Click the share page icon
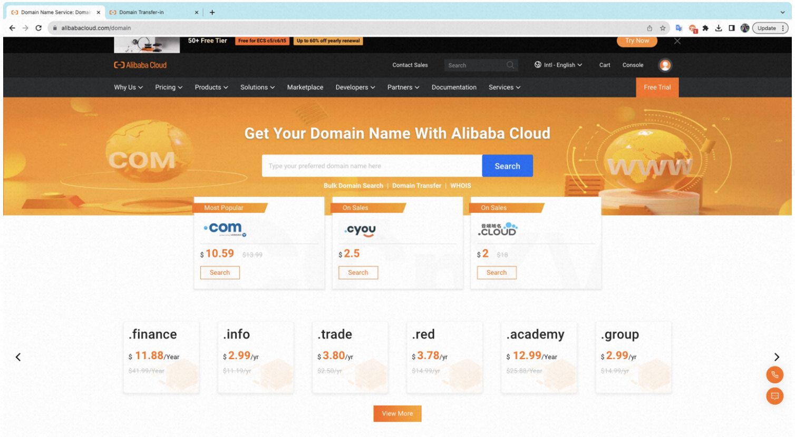Viewport: 795px width, 437px height. (x=649, y=28)
